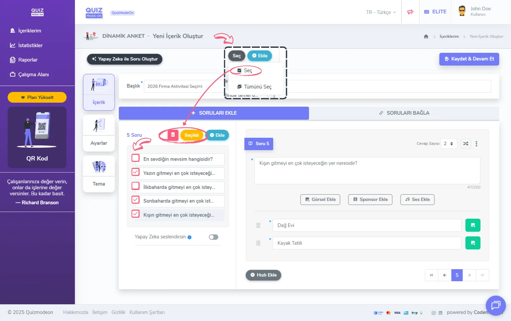Click the red delete selected questions icon

173,135
